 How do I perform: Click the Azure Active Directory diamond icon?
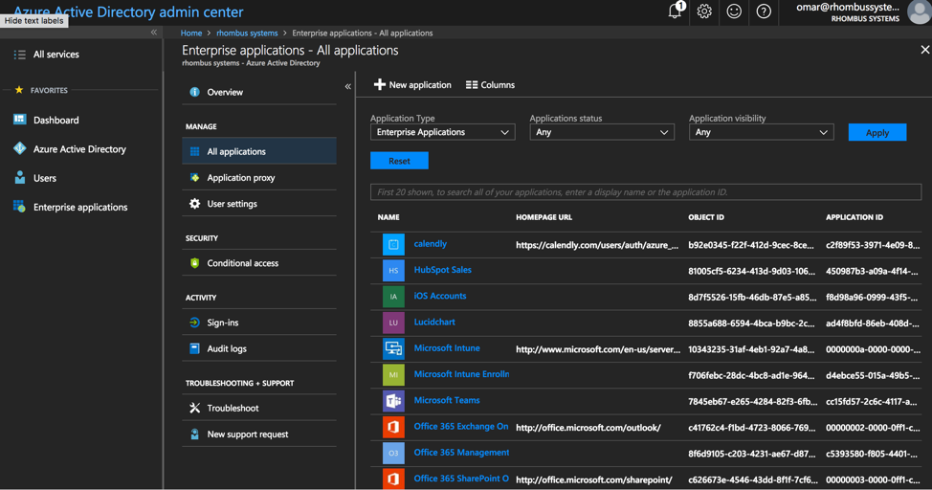point(19,148)
